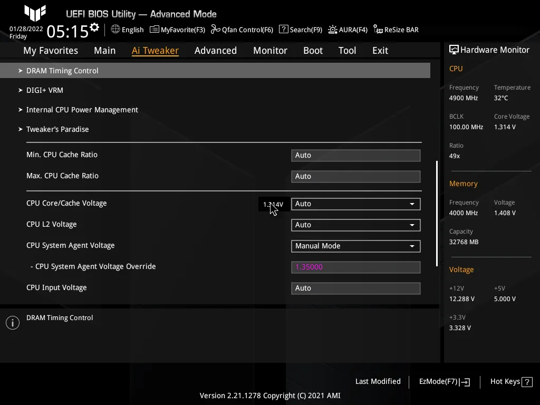Click CPU temperature value 32°C
This screenshot has height=405, width=540.
[501, 98]
